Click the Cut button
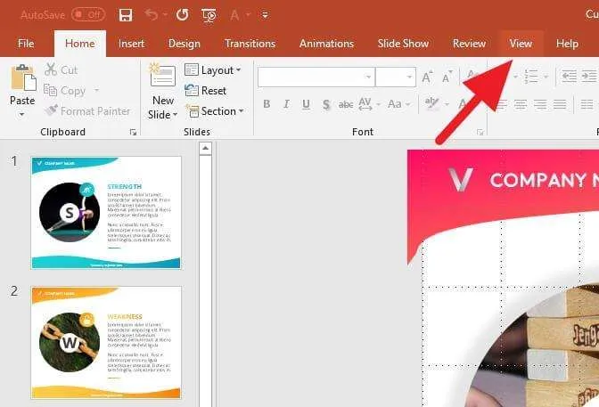 pos(62,69)
